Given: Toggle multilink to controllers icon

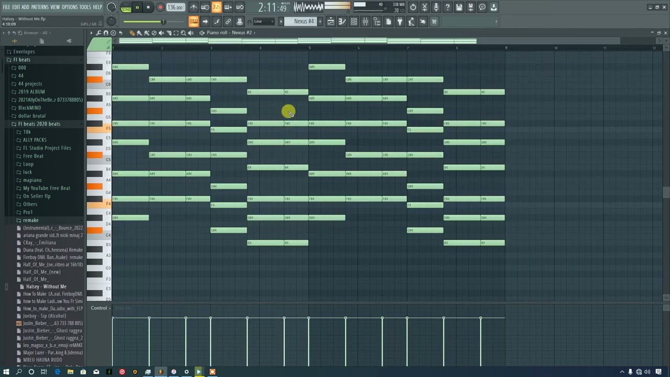Looking at the screenshot, I should click(x=228, y=21).
